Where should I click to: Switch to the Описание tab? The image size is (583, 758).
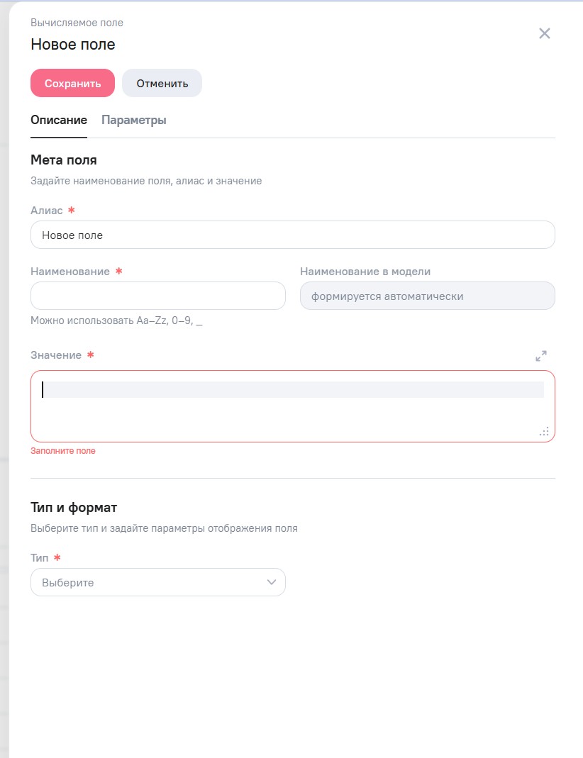point(59,120)
